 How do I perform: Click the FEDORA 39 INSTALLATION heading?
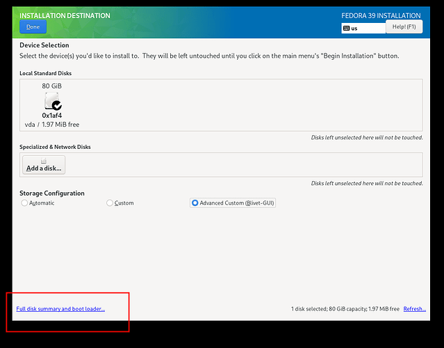pyautogui.click(x=381, y=15)
